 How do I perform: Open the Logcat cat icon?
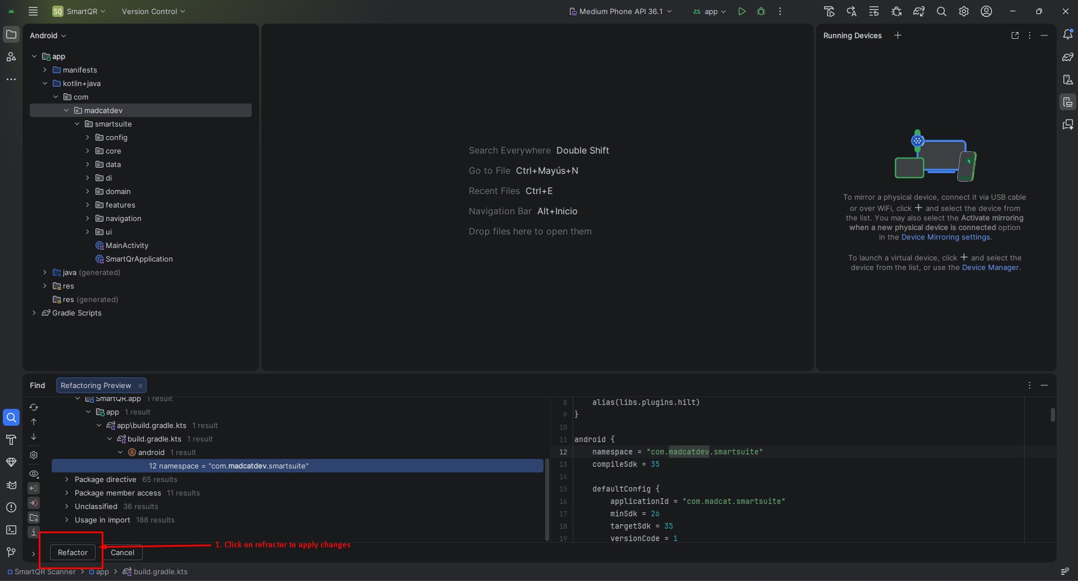point(11,485)
